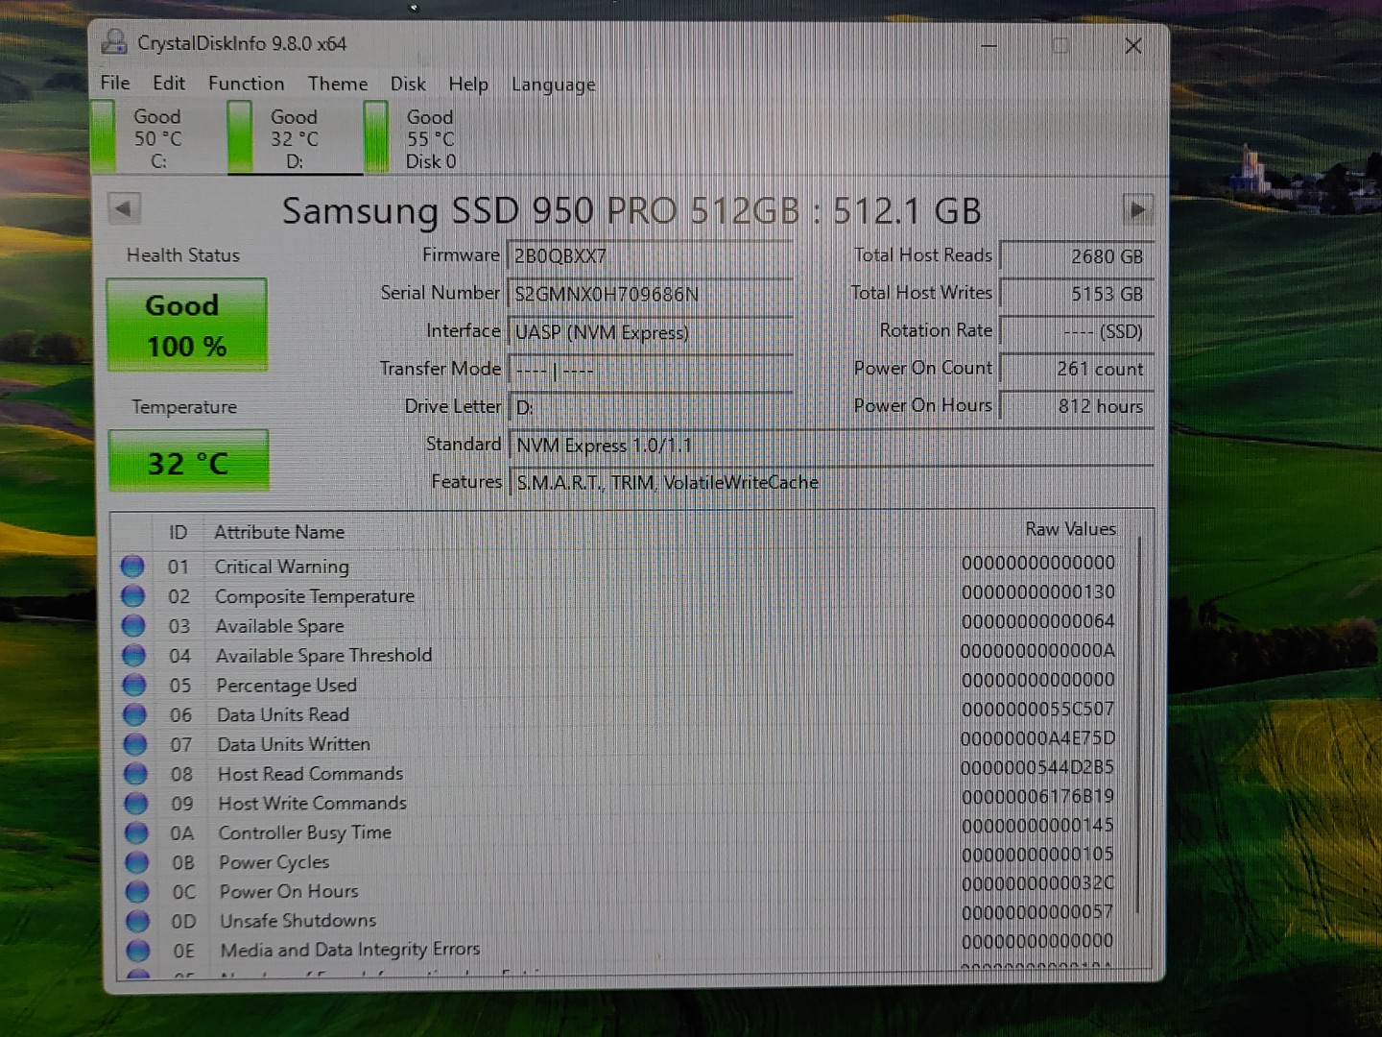Click the status icon for Available Spare row
The height and width of the screenshot is (1037, 1382).
point(133,626)
